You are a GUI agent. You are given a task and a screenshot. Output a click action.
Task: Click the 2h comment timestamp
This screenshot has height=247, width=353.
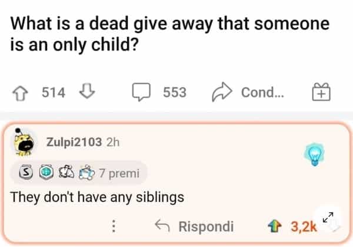(114, 142)
